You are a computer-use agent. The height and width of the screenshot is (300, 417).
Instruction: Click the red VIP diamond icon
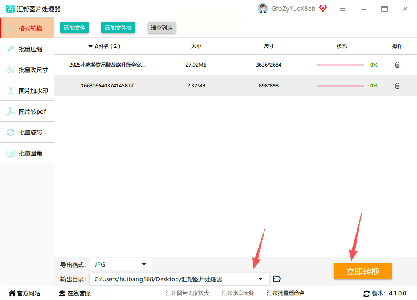click(x=323, y=8)
